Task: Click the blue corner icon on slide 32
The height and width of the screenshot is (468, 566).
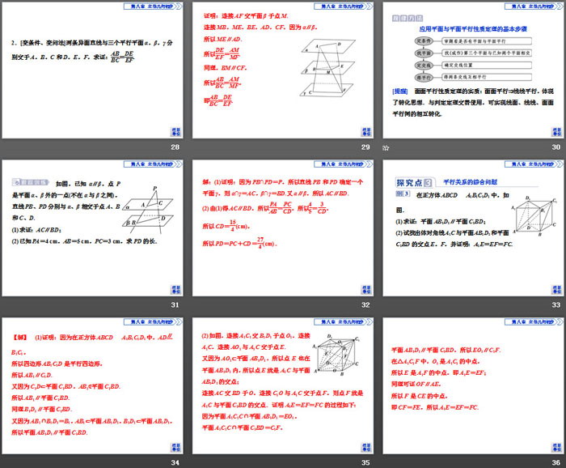Action: [366, 290]
